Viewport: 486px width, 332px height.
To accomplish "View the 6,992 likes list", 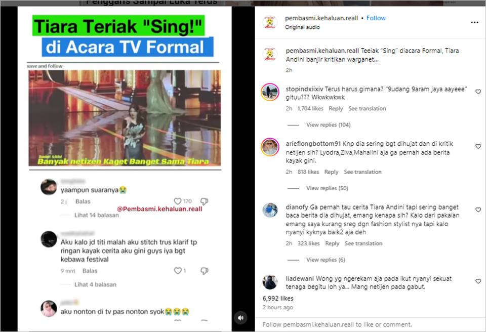I will point(278,298).
